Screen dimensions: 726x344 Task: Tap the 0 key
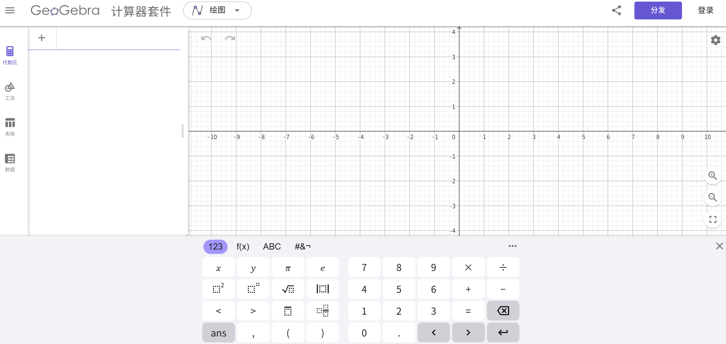[364, 332]
